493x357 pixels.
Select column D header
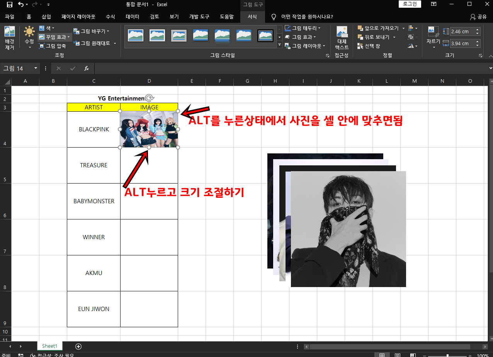pos(149,81)
